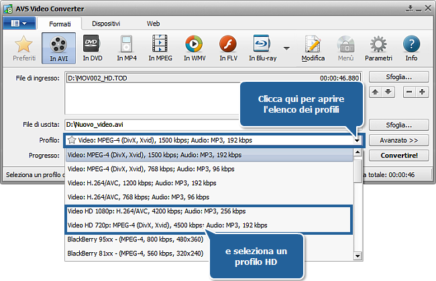Select H.264/AVC 768 kbps profile
Screen dimensions: 436x281
click(x=209, y=197)
